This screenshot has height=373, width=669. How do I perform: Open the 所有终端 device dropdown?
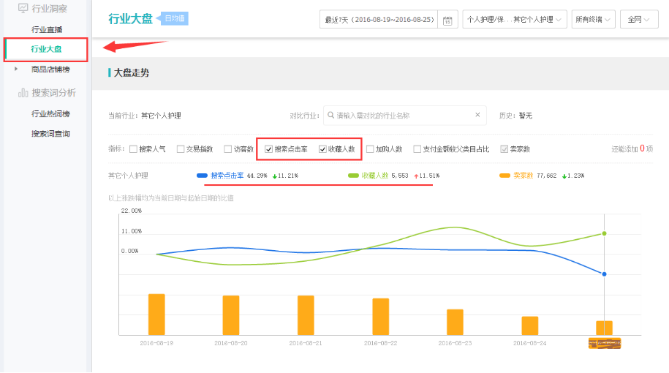(x=593, y=20)
